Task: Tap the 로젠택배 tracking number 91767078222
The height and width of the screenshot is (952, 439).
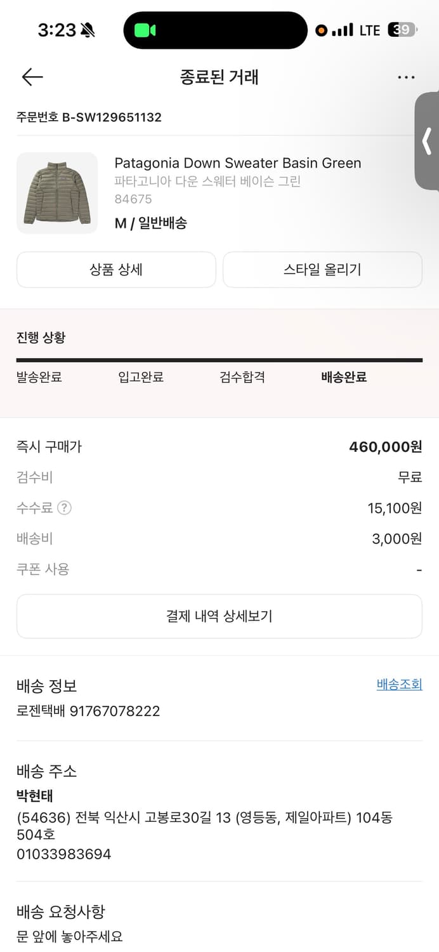Action: click(88, 711)
